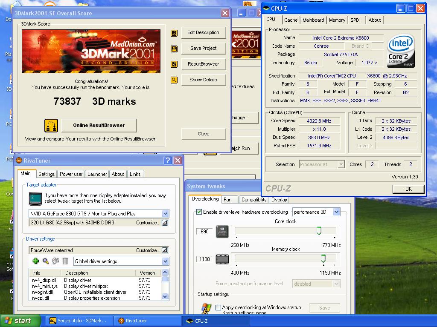Click the Edit Description button
The image size is (437, 327).
coord(204,32)
